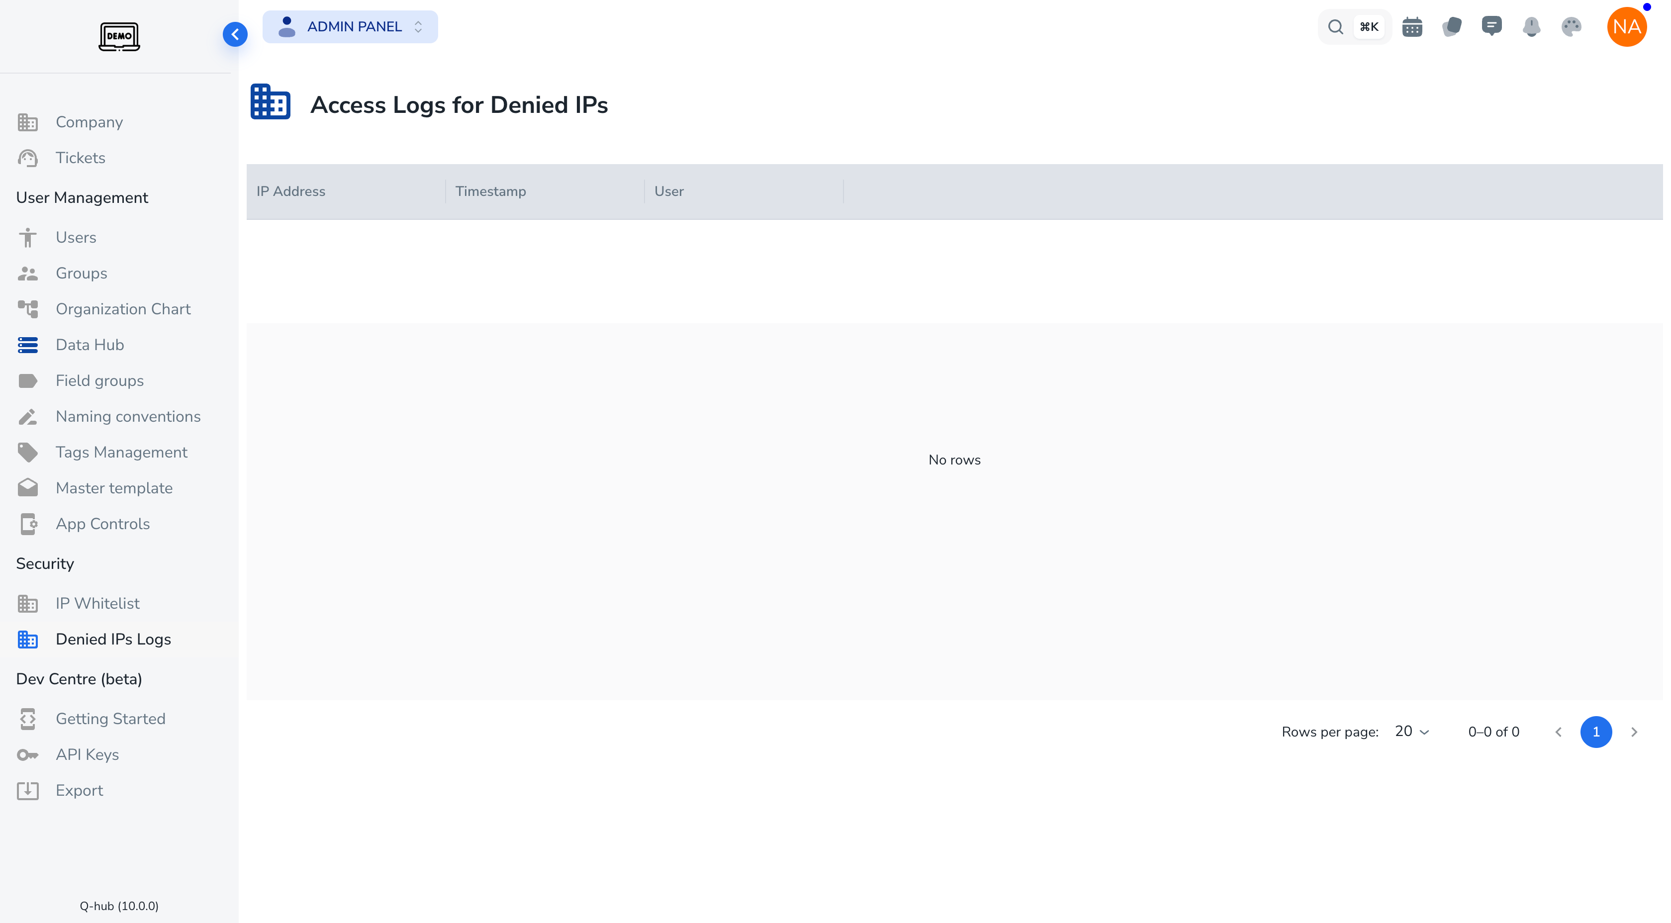Open the notifications bell
Screen dimensions: 1671x923
[x=1532, y=26]
